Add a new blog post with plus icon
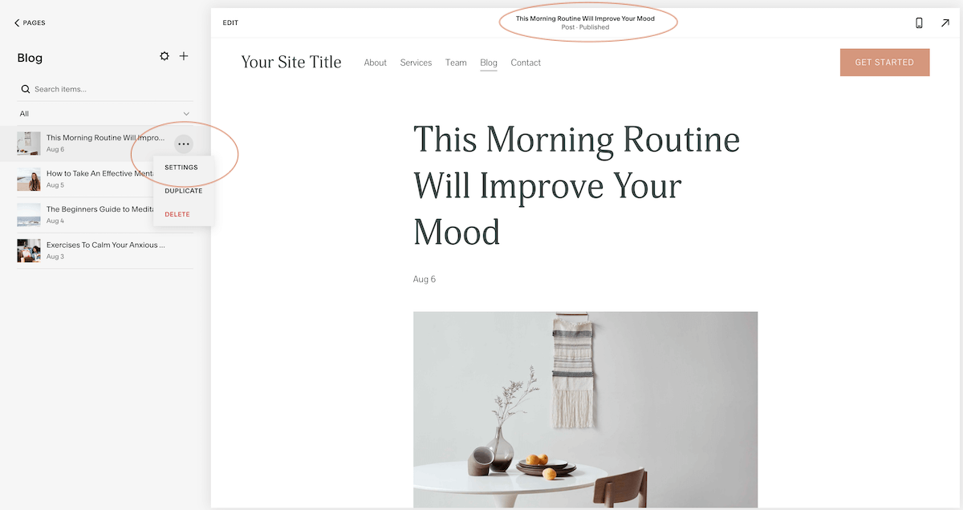963x510 pixels. tap(184, 56)
